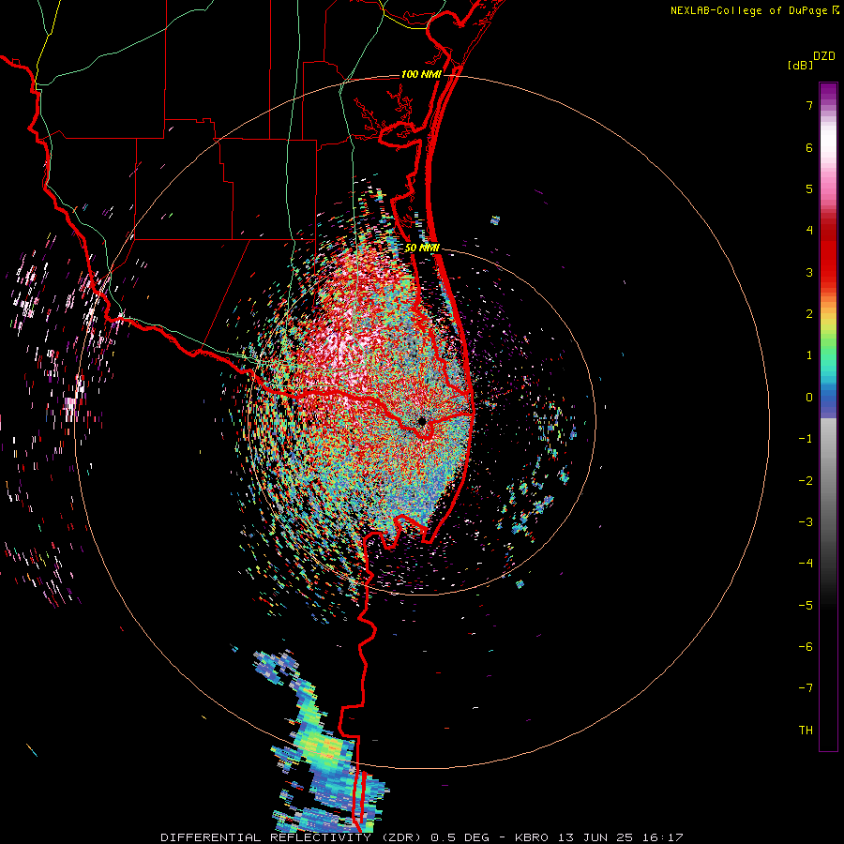This screenshot has height=844, width=844.
Task: Click the -1 value on the legend
Action: click(x=806, y=439)
